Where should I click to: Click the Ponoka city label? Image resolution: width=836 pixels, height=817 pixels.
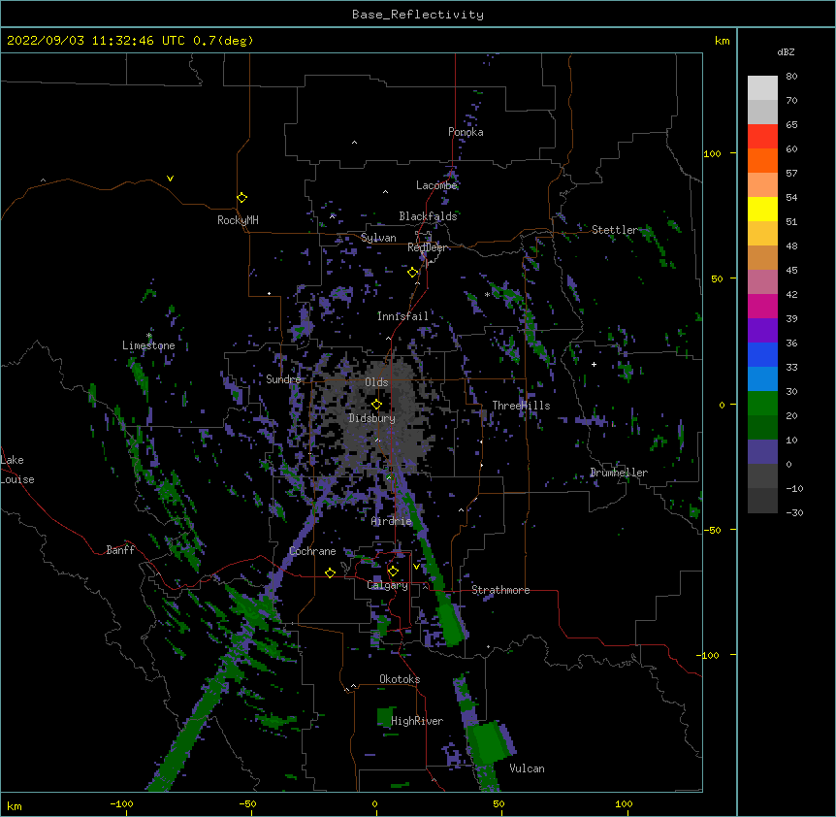tap(466, 132)
